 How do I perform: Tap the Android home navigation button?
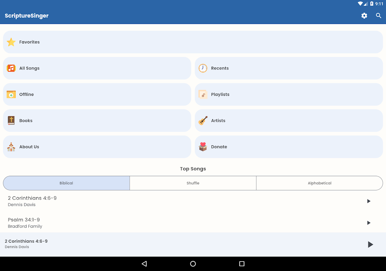point(193,264)
